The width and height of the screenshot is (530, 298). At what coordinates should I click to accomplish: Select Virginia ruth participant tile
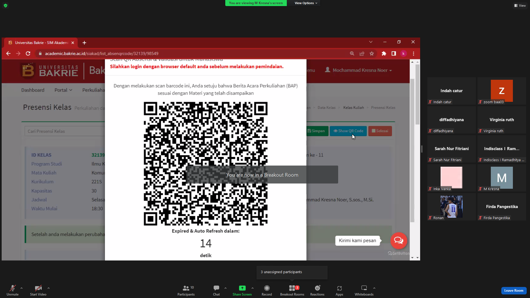pyautogui.click(x=502, y=120)
